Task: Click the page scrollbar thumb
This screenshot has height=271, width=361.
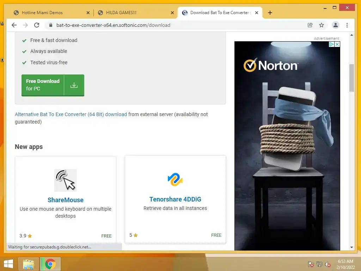Action: pyautogui.click(x=351, y=78)
